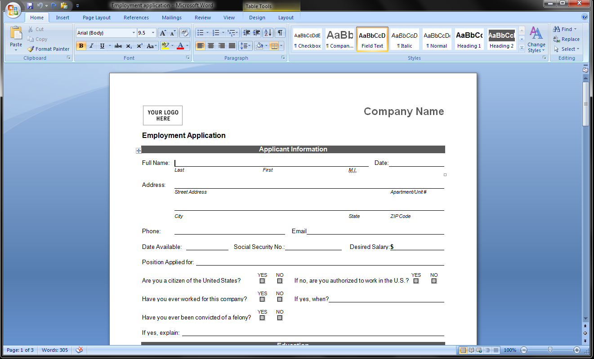Open the font size dropdown
This screenshot has width=594, height=359.
[x=153, y=33]
